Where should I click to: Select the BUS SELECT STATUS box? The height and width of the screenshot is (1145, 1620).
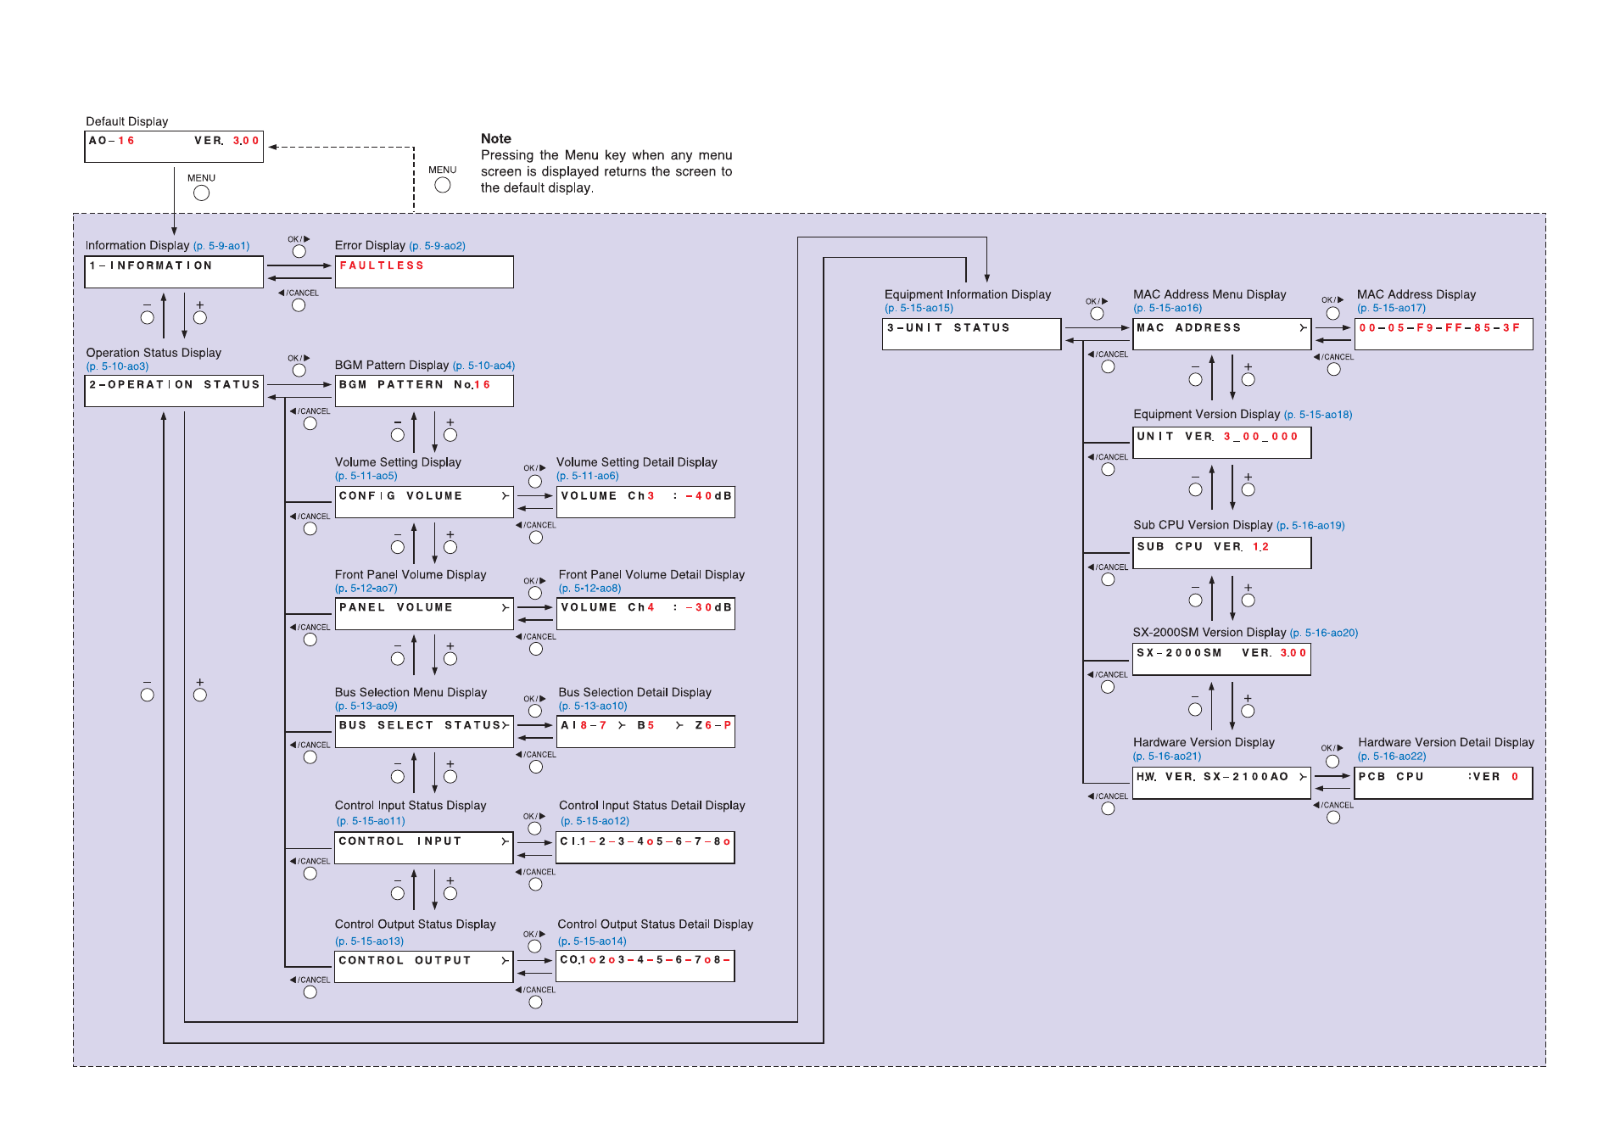(x=424, y=732)
